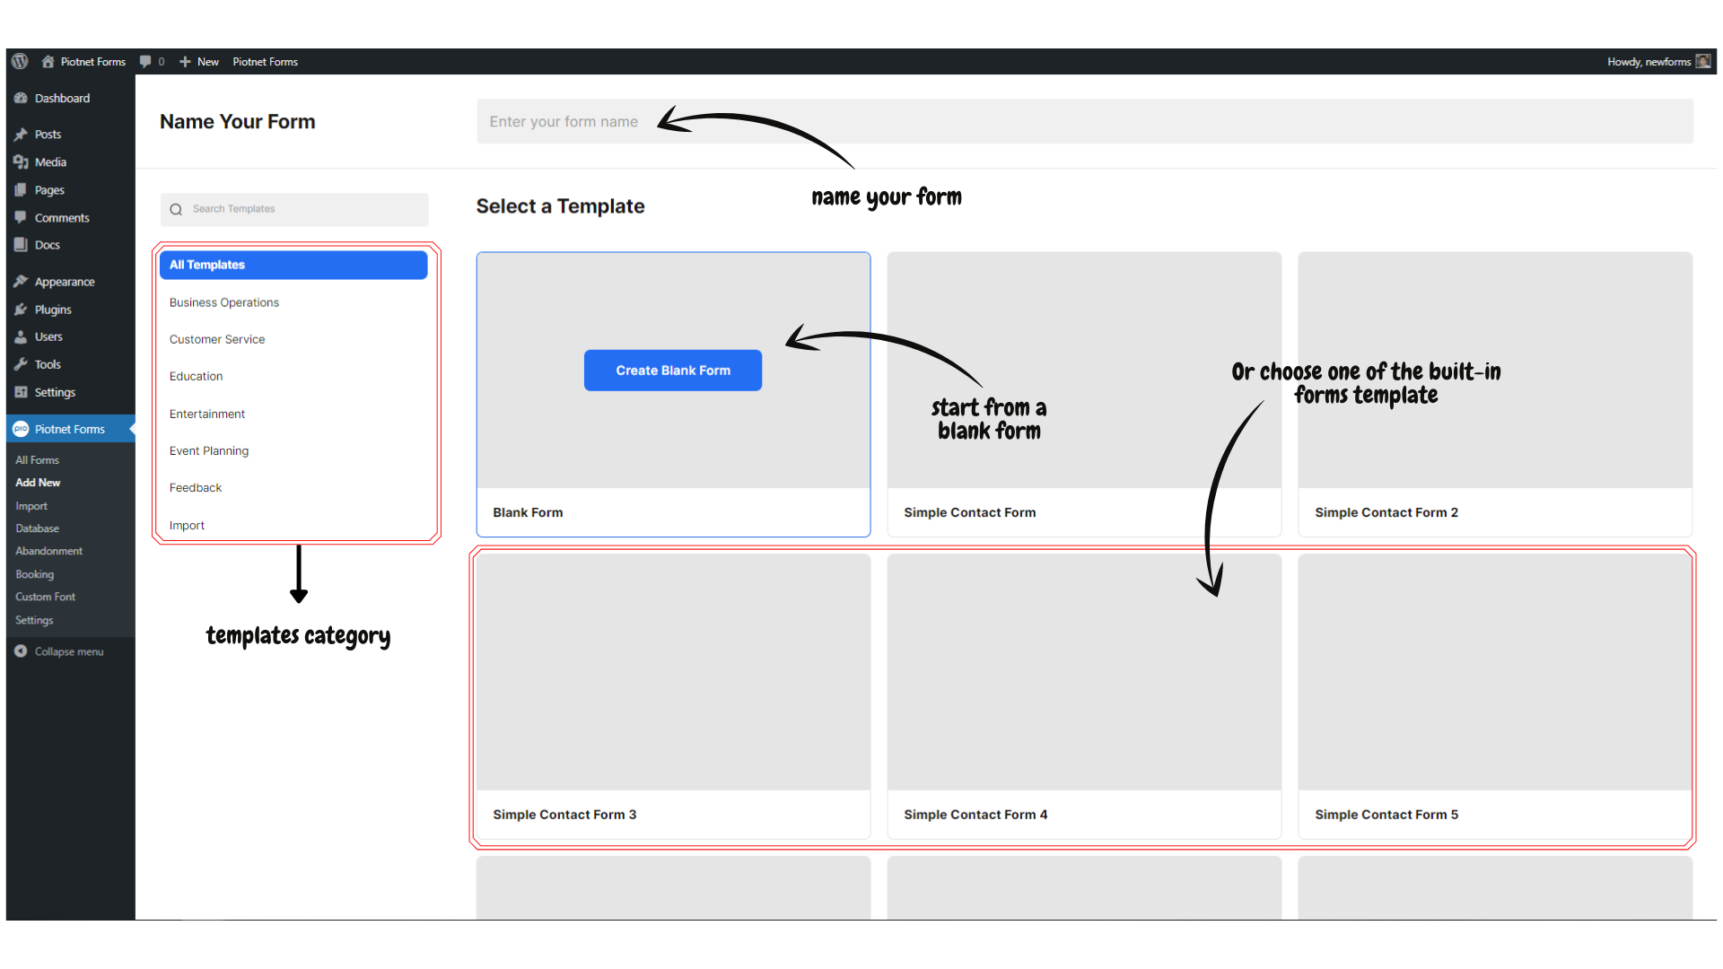Focus the Enter your form name field
The image size is (1723, 969).
1085,121
